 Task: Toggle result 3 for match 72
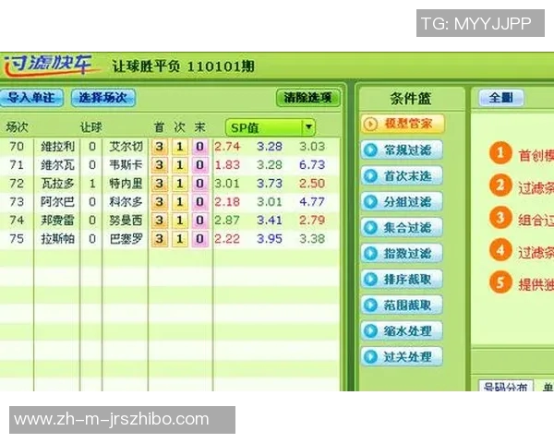[x=160, y=184]
